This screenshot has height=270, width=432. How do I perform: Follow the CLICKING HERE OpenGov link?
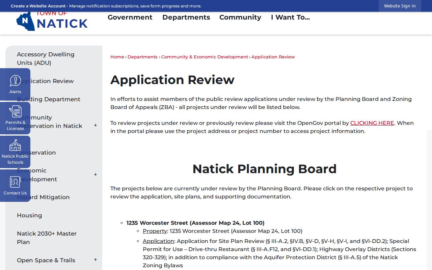[372, 123]
